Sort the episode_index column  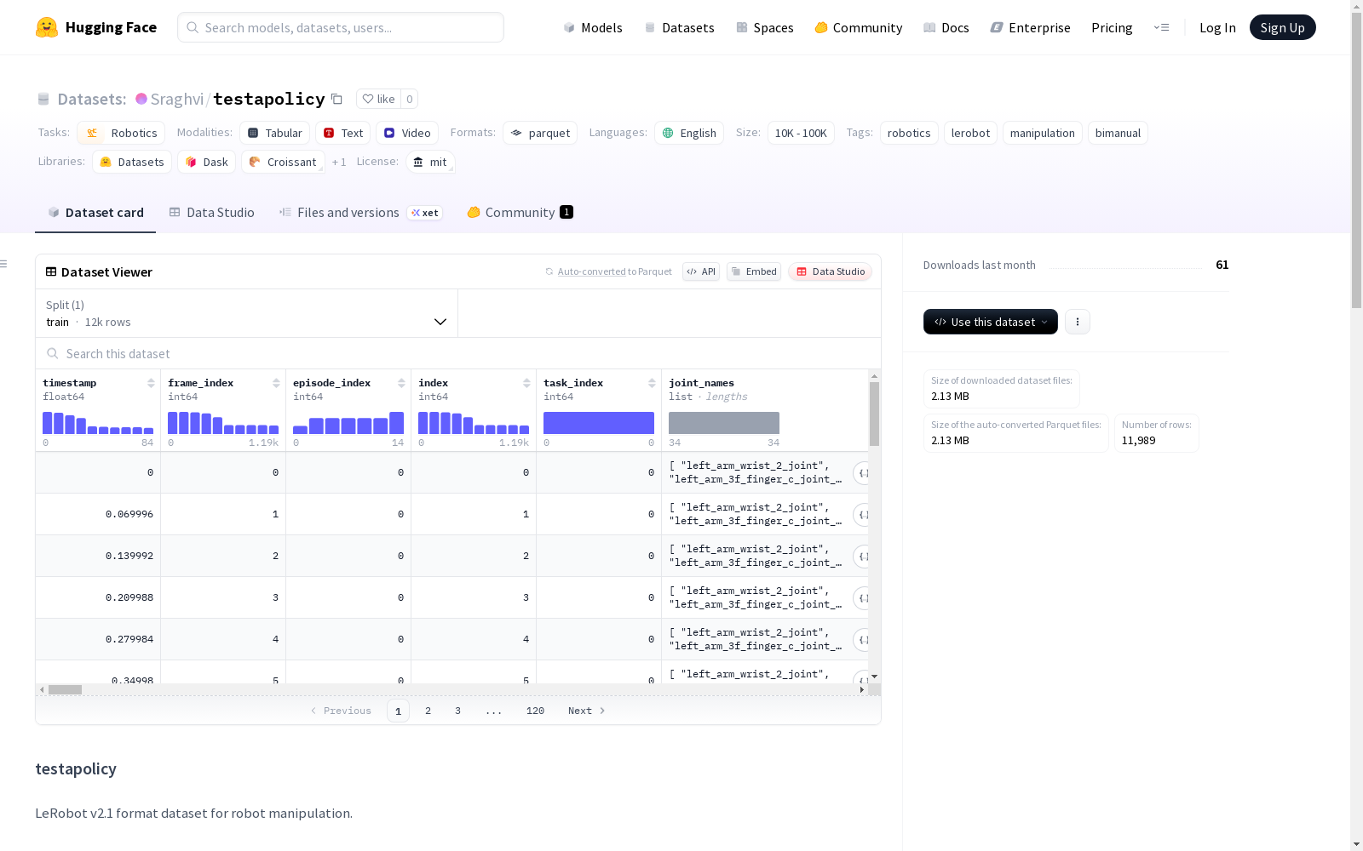click(401, 383)
